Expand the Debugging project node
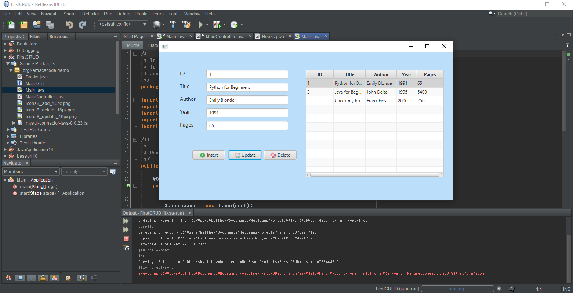Image resolution: width=573 pixels, height=293 pixels. click(5, 51)
